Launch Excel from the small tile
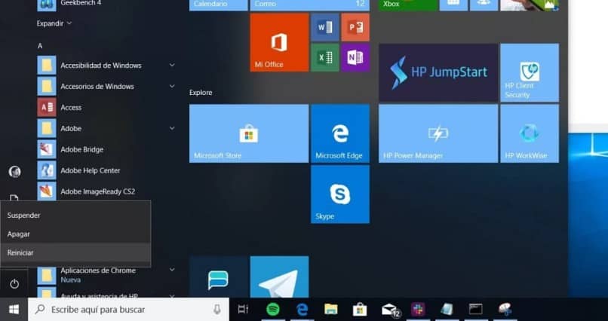This screenshot has height=321, width=608. [325, 58]
